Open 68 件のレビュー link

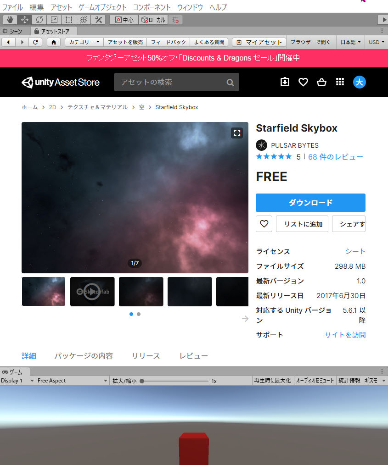coord(336,157)
